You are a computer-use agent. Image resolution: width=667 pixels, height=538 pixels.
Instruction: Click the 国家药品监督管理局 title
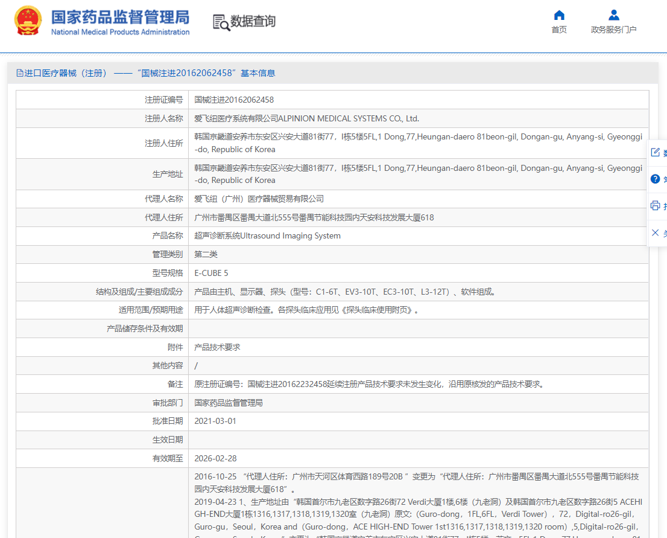click(121, 18)
